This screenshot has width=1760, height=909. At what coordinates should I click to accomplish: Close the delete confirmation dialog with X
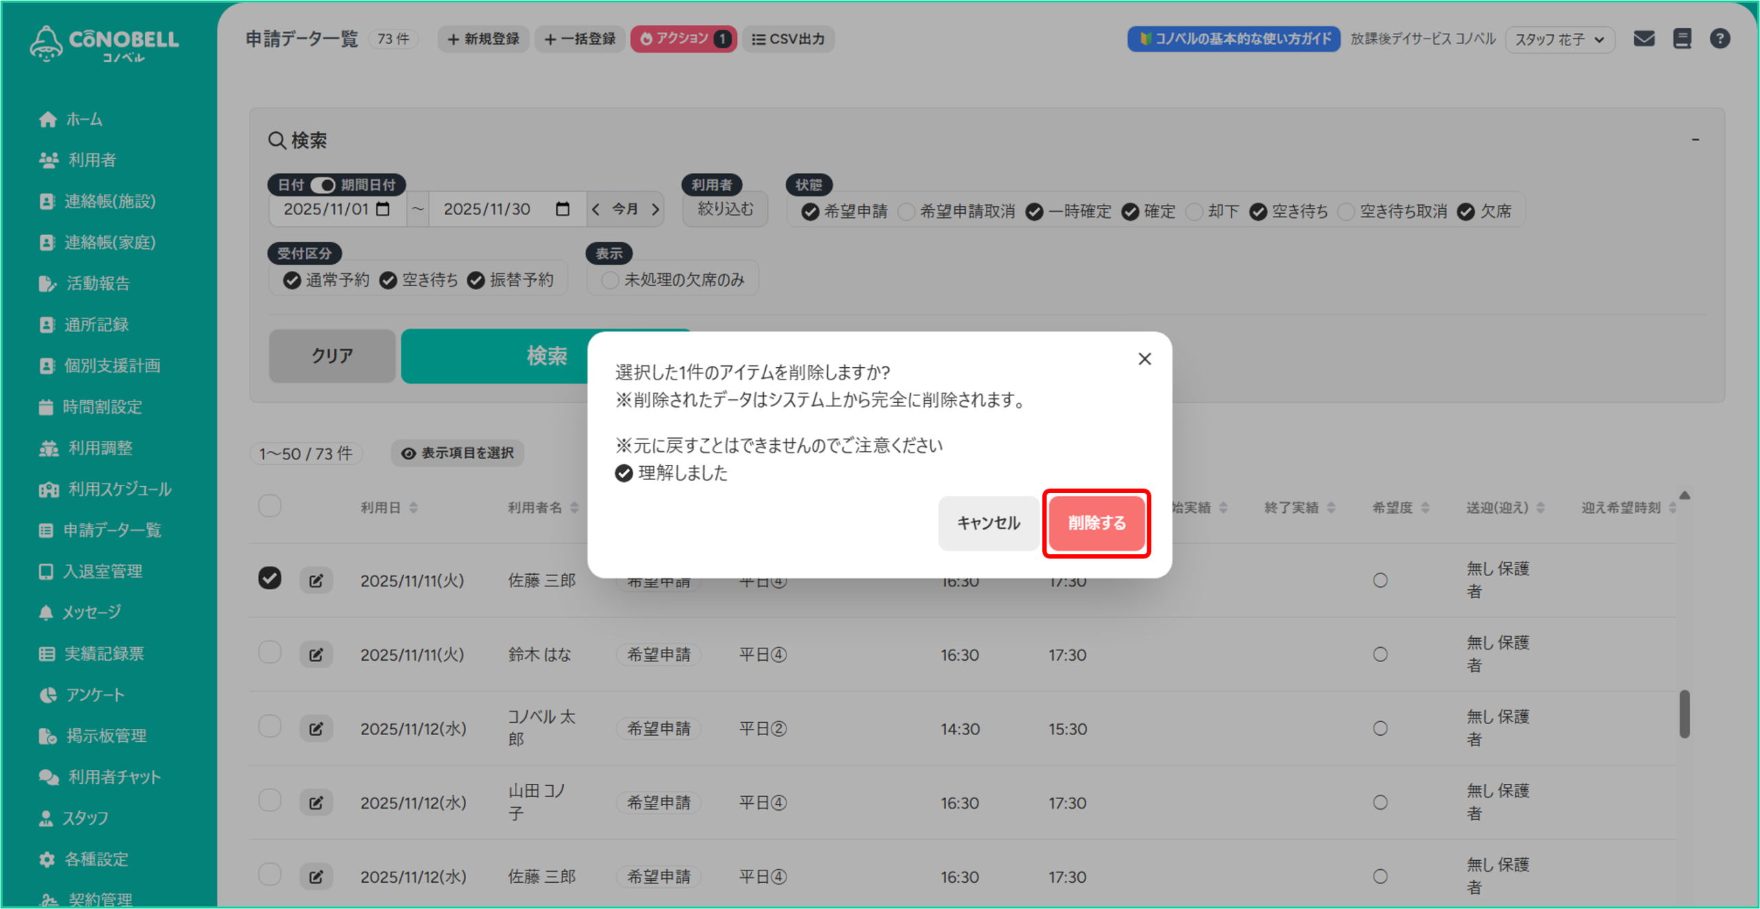click(1144, 359)
